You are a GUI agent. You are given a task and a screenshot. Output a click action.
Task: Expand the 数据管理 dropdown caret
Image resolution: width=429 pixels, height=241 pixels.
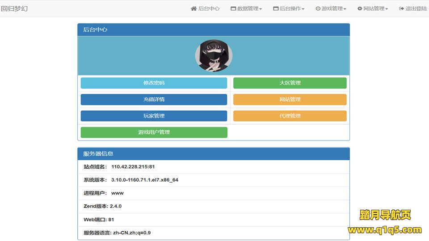coord(261,9)
